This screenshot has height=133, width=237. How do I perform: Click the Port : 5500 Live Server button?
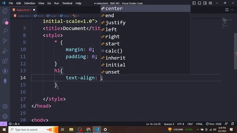click(214, 124)
